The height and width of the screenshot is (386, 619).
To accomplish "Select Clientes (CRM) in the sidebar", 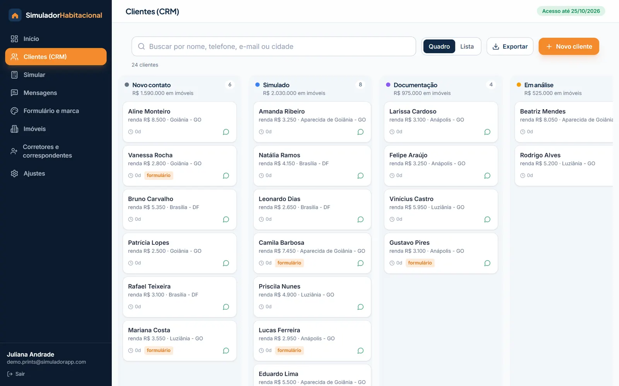I will 56,57.
